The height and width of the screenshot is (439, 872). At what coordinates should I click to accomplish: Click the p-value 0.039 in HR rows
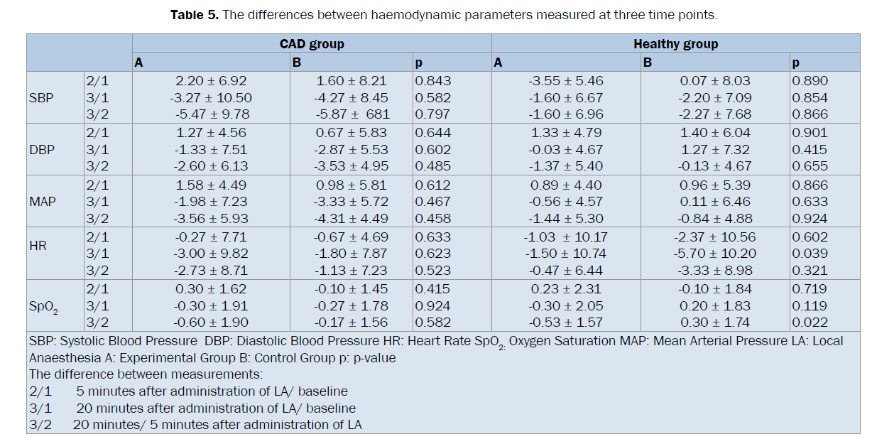coord(810,254)
